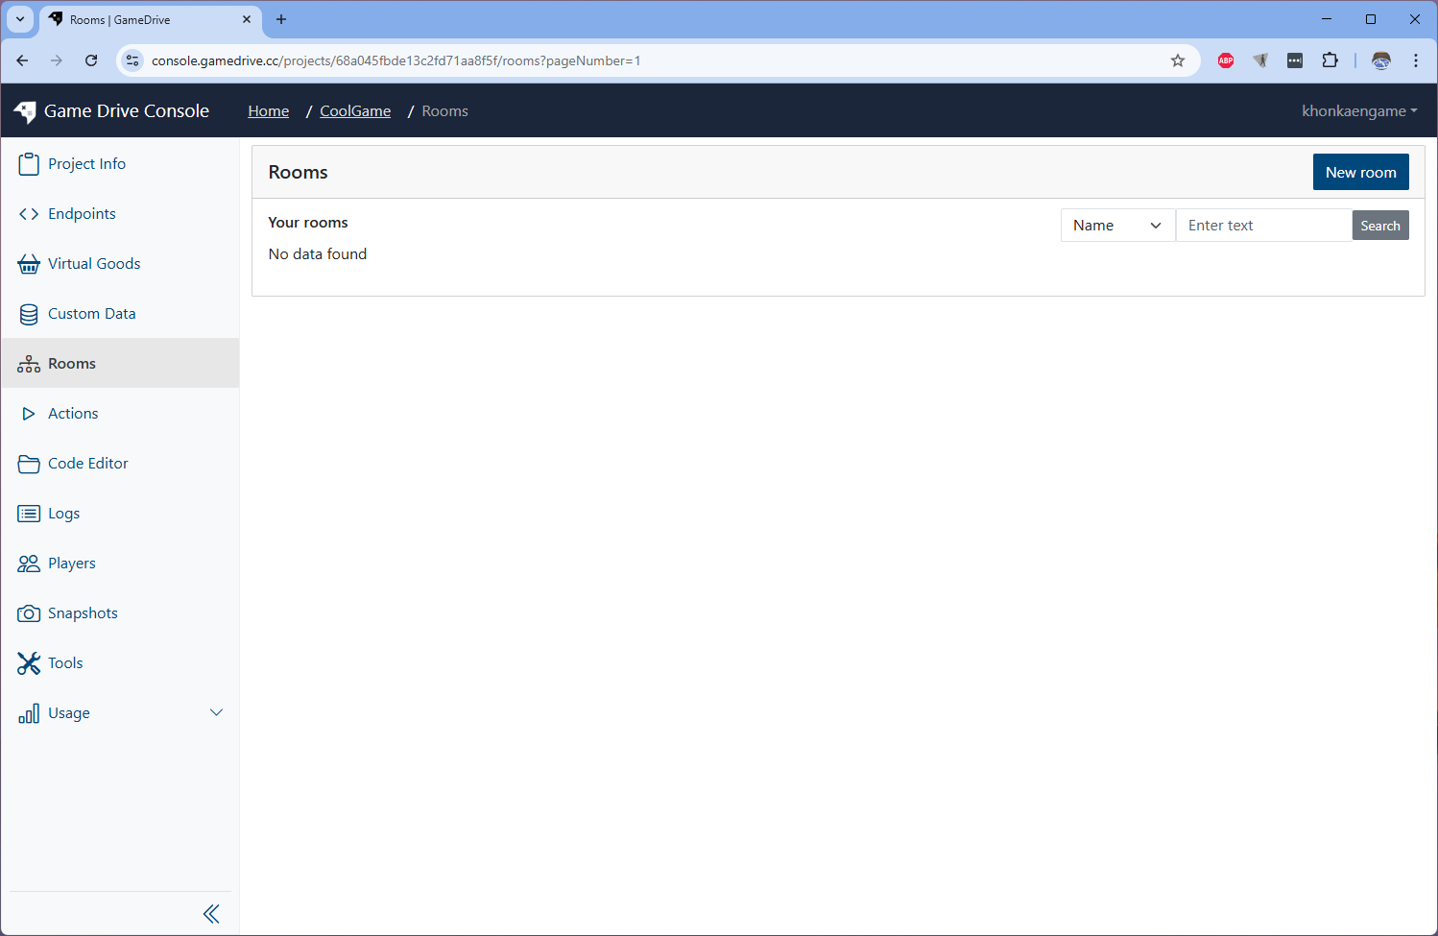Click the Code Editor folder icon
Screen dimensions: 1438x936
(x=29, y=464)
